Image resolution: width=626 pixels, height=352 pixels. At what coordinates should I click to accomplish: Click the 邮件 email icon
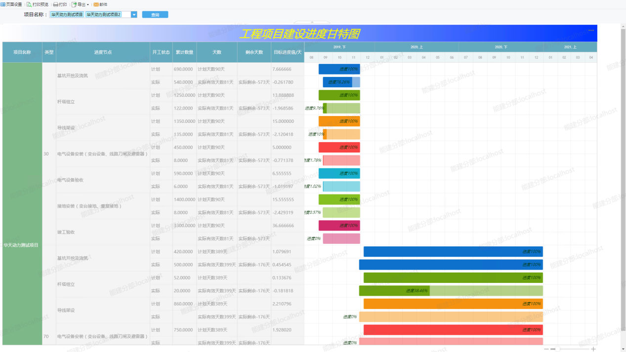pos(96,4)
